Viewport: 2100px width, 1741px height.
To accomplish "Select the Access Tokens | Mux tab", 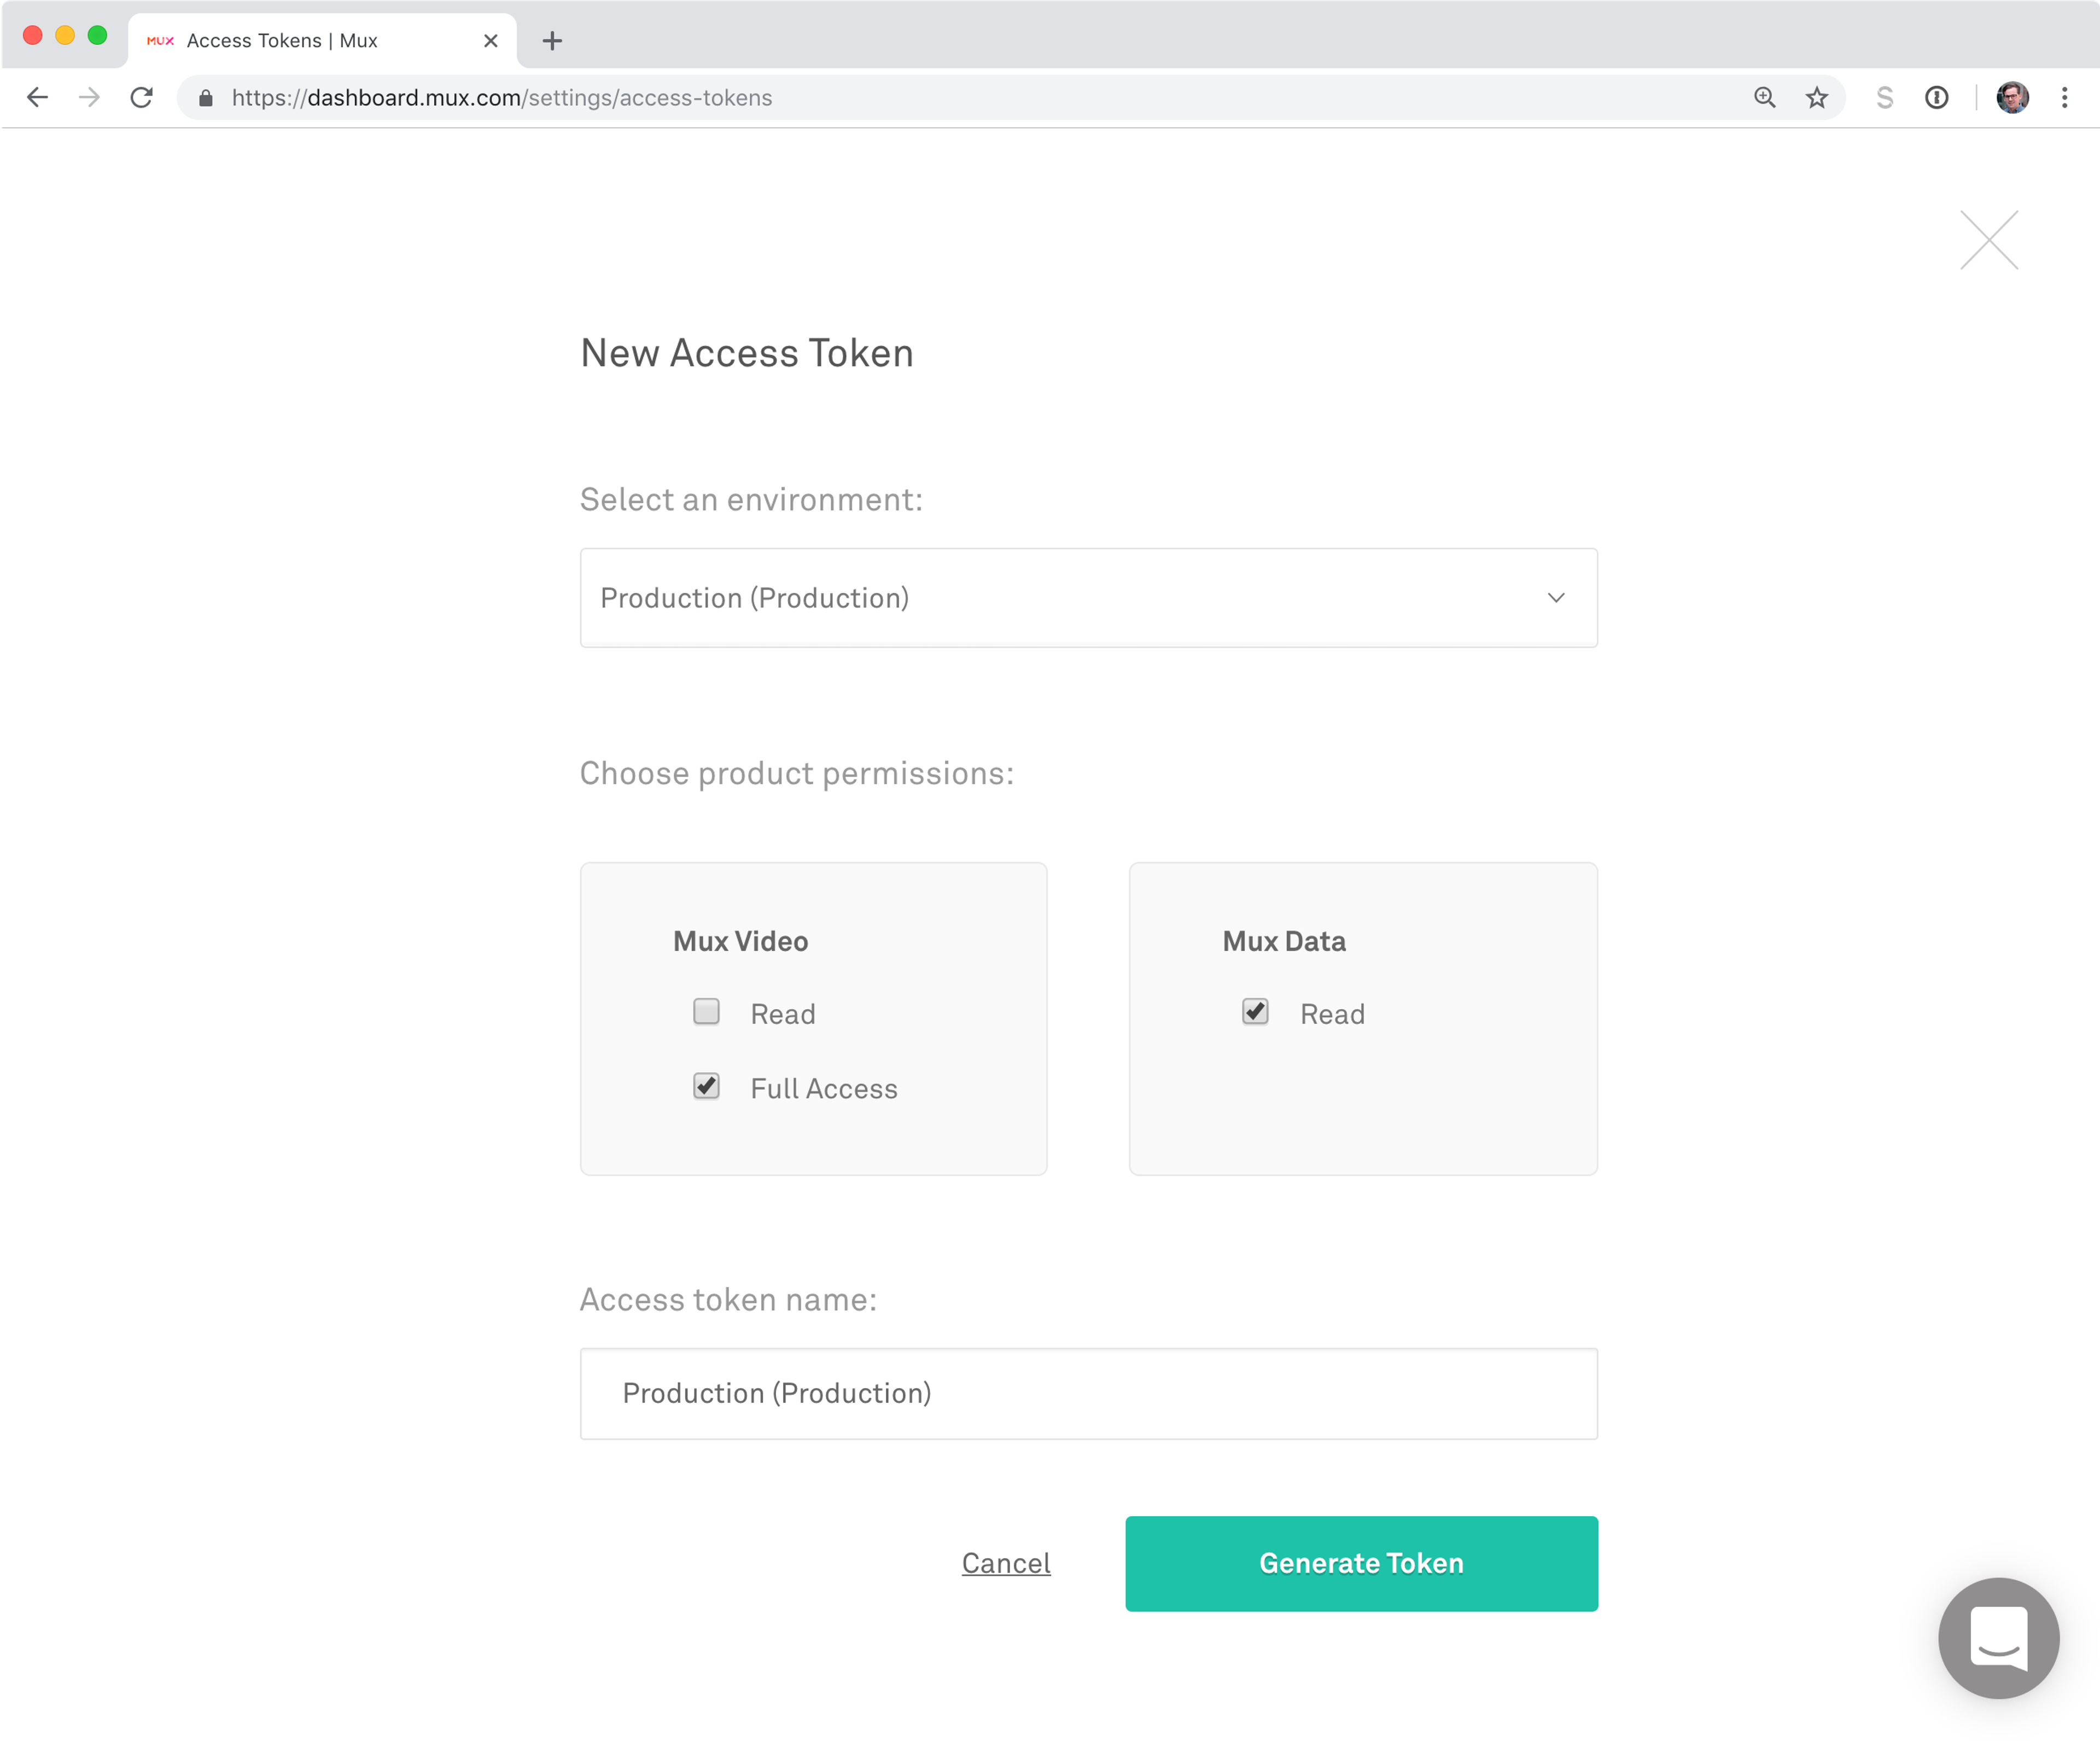I will click(x=322, y=41).
